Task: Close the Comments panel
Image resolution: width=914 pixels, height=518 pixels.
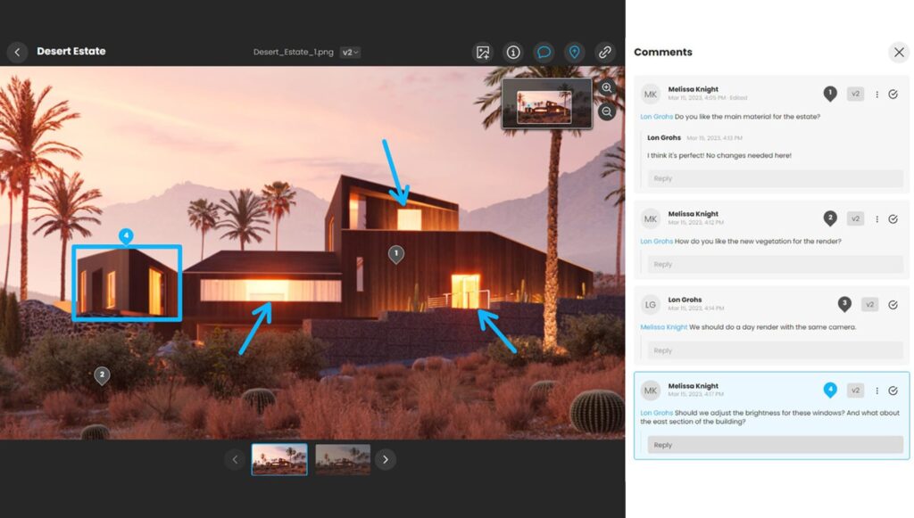Action: pos(899,52)
